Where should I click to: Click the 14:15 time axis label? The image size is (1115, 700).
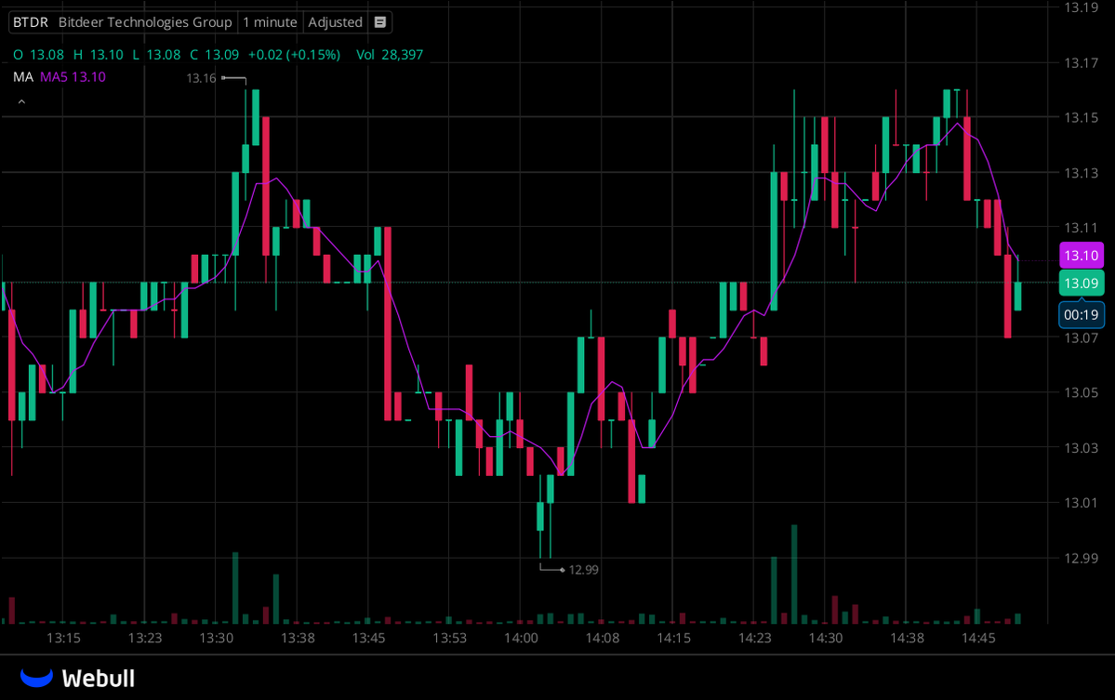click(673, 638)
